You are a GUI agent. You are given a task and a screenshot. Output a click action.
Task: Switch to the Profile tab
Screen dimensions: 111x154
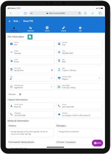point(14,29)
